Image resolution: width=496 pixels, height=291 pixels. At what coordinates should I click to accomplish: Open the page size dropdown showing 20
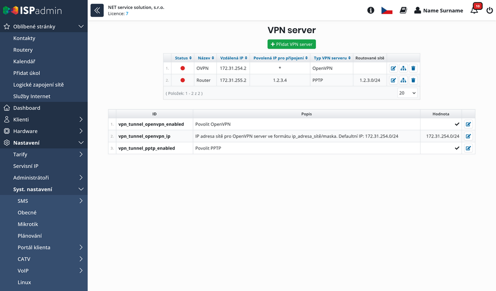[x=408, y=93]
